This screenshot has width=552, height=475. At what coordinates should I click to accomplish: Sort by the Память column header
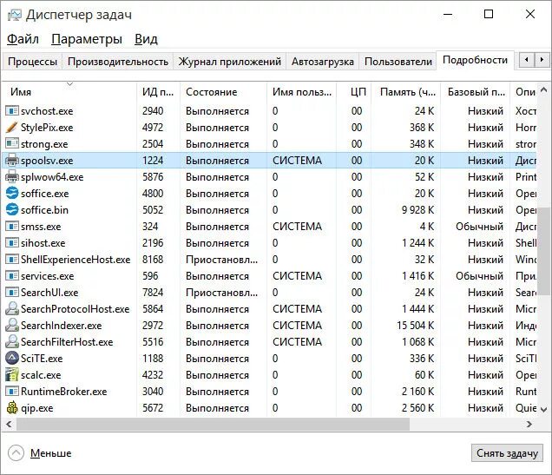point(406,92)
